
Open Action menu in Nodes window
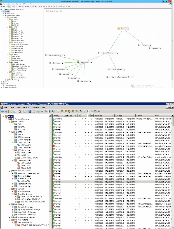pos(12,108)
